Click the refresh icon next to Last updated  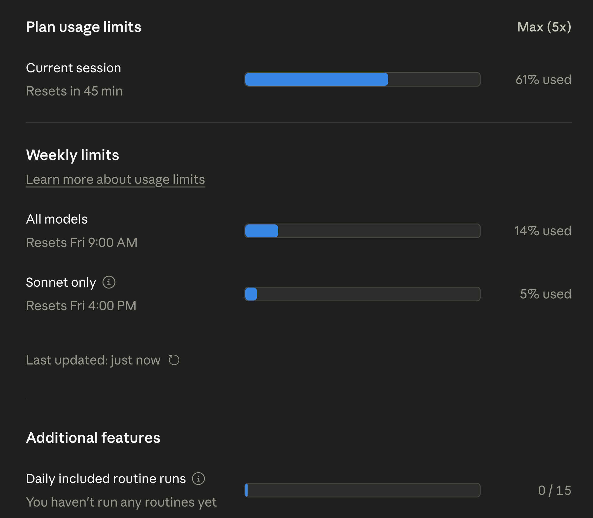tap(174, 360)
